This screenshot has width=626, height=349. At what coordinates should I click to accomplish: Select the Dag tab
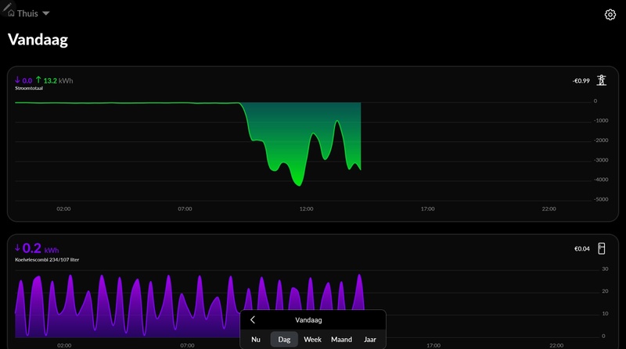coord(284,340)
